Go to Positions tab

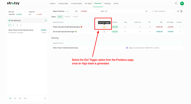[98, 3]
